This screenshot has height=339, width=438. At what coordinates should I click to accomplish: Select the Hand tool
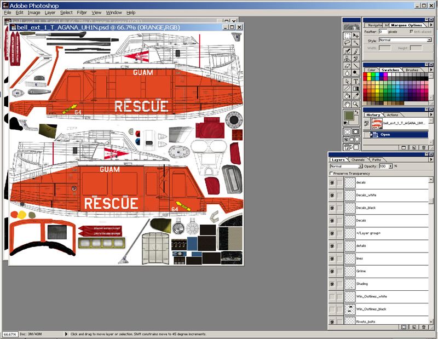pos(347,104)
